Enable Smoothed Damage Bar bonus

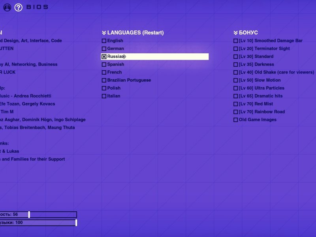235,41
